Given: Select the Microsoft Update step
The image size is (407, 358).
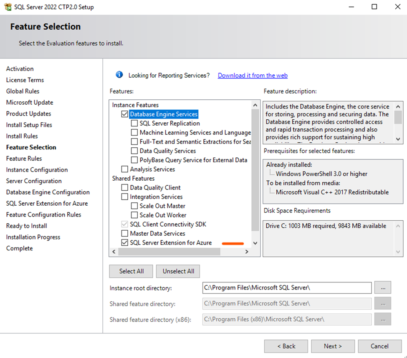Looking at the screenshot, I should tap(30, 103).
